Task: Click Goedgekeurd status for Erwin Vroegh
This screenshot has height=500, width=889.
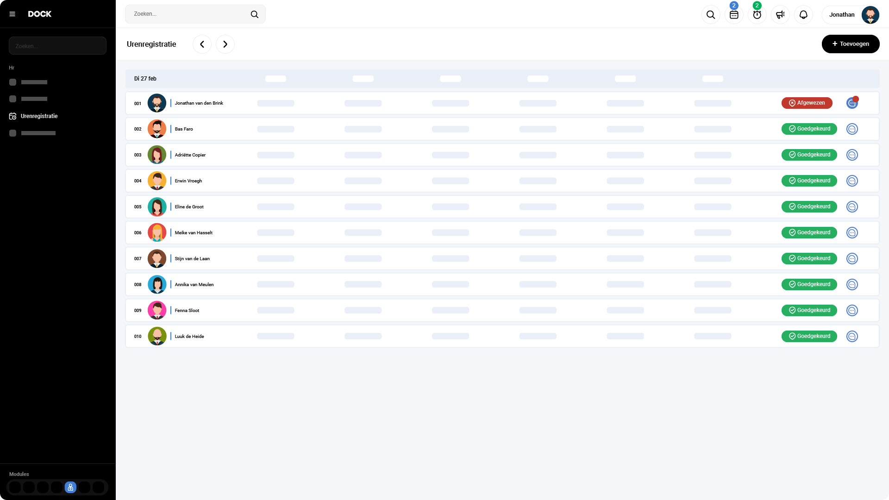Action: tap(809, 181)
